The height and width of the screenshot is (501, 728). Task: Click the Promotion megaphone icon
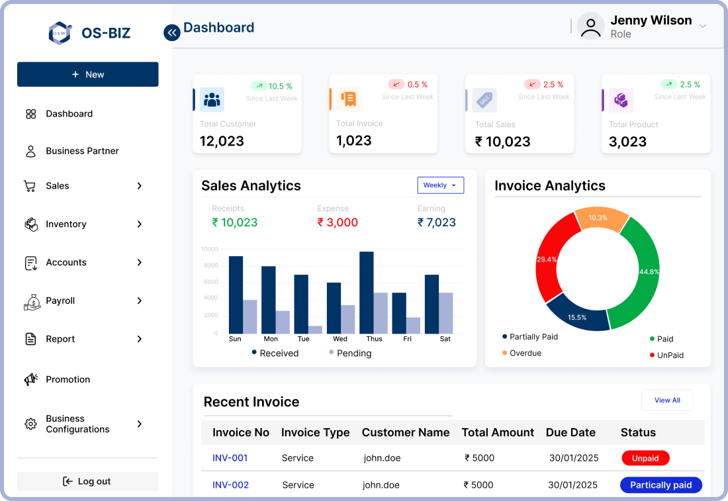point(30,379)
